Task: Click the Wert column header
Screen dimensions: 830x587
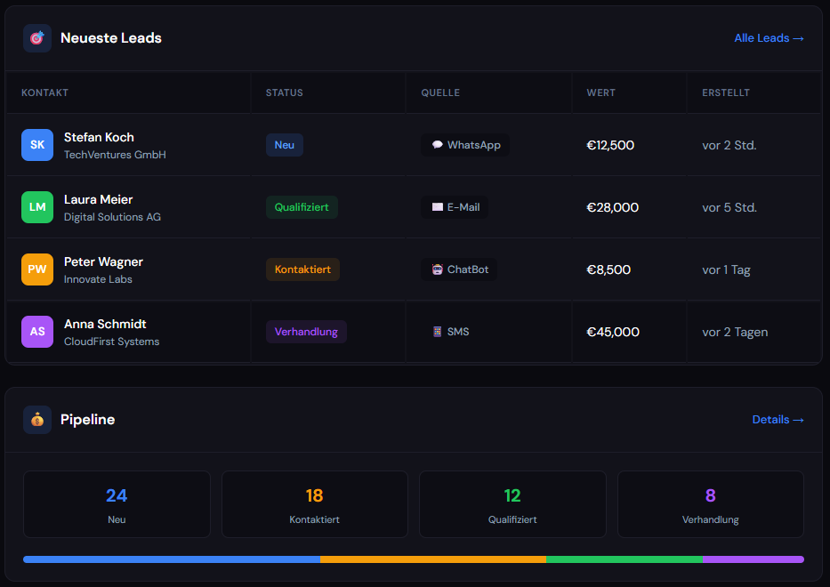Action: point(600,92)
